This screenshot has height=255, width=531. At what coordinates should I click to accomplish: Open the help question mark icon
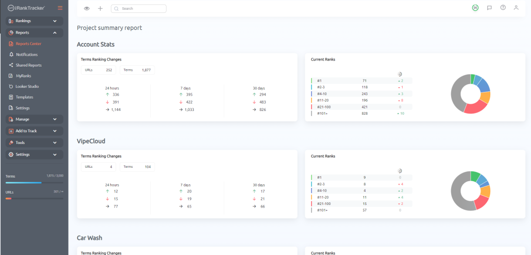pyautogui.click(x=503, y=7)
